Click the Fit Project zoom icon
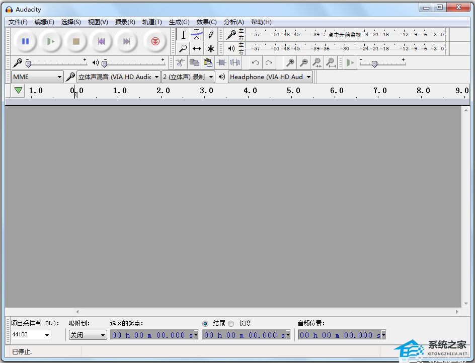Viewport: 475px width, 363px height. (331, 63)
